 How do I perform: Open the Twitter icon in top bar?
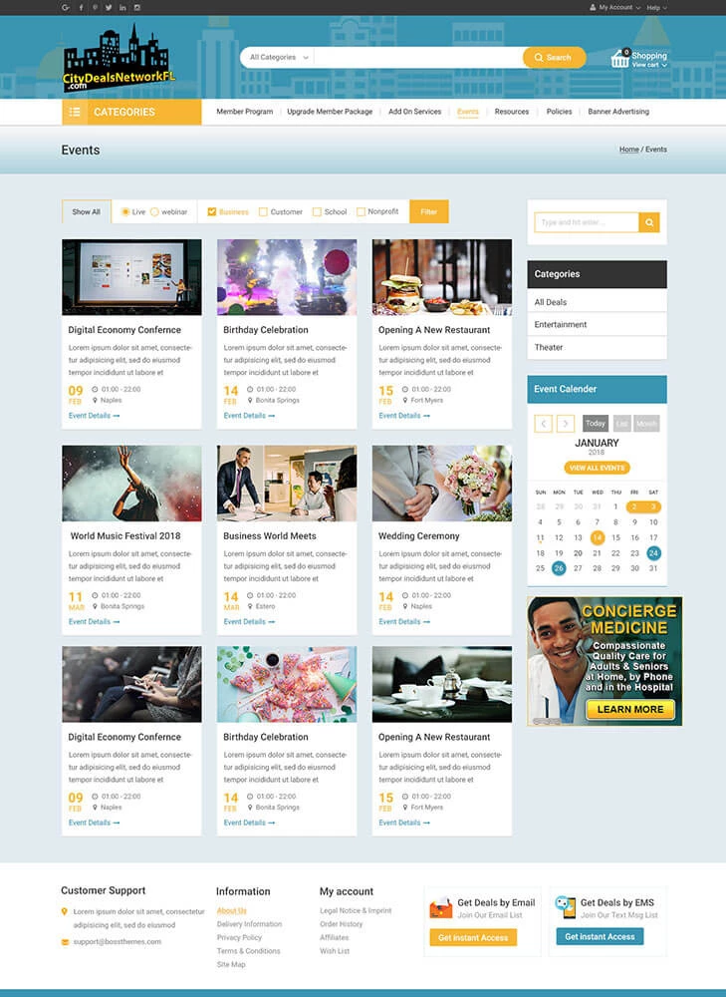coord(109,8)
